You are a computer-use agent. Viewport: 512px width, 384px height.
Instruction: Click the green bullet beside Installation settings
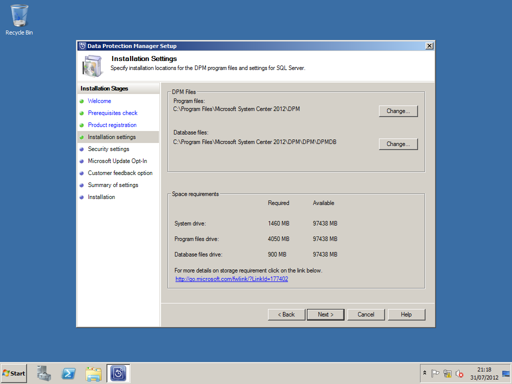tap(81, 137)
